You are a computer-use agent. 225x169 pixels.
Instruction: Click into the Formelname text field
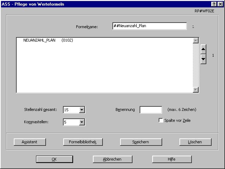click(x=149, y=26)
